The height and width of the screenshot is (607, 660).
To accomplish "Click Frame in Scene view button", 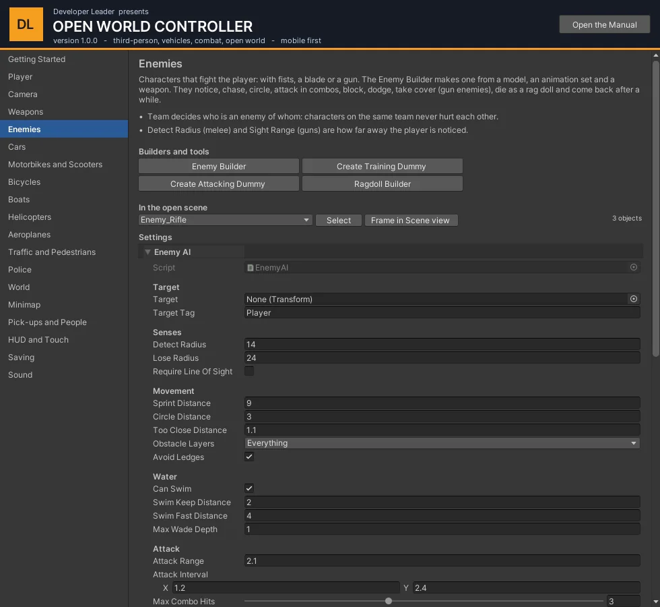I will [x=411, y=220].
